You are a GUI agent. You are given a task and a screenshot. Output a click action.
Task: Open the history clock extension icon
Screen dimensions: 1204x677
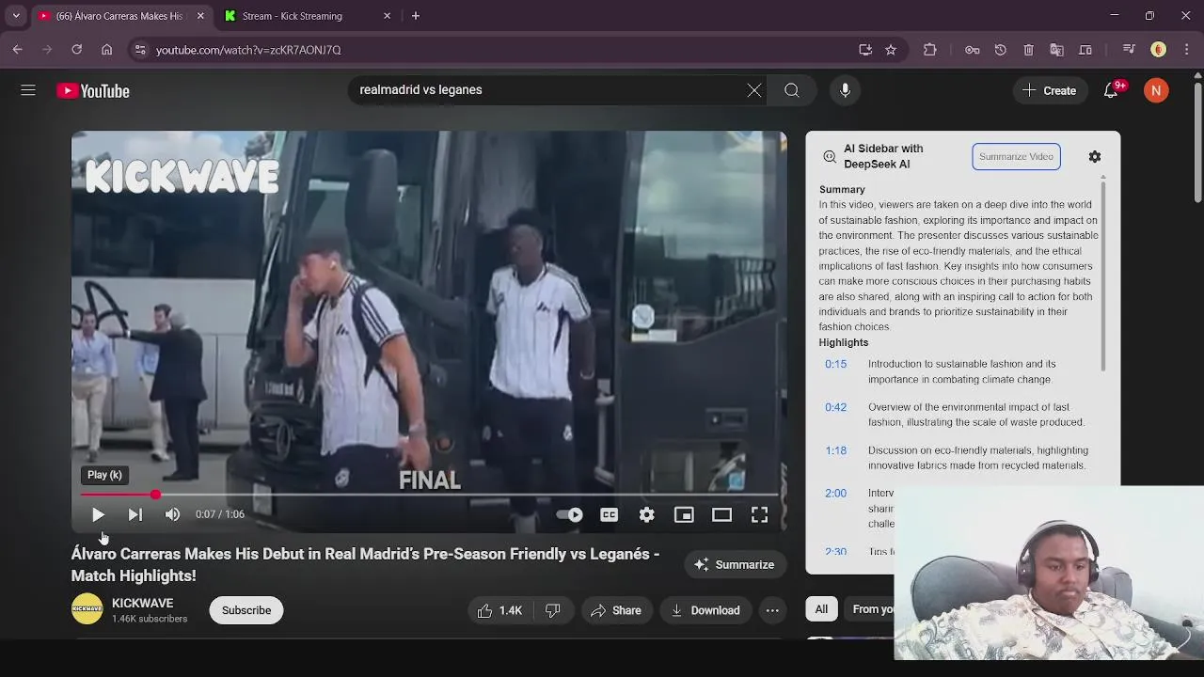click(1001, 50)
